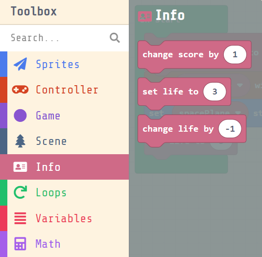This screenshot has height=257, width=262.
Task: Click the Sprites paper plane icon
Action: [x=20, y=64]
